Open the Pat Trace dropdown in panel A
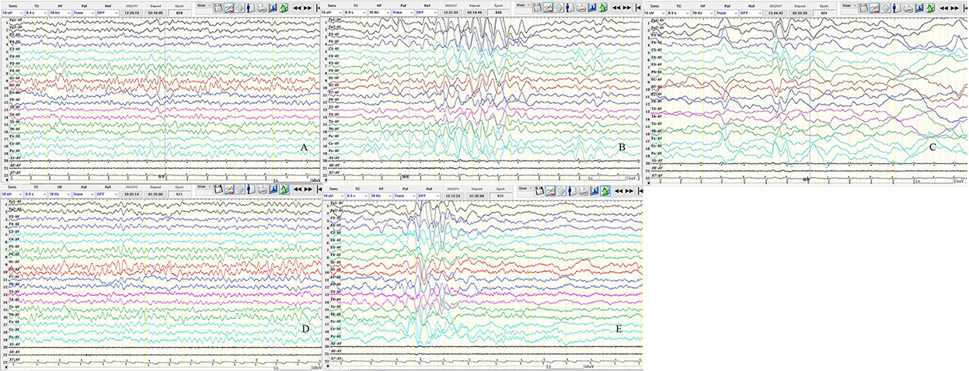 click(84, 12)
